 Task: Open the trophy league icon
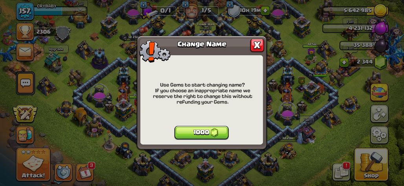coord(25,32)
